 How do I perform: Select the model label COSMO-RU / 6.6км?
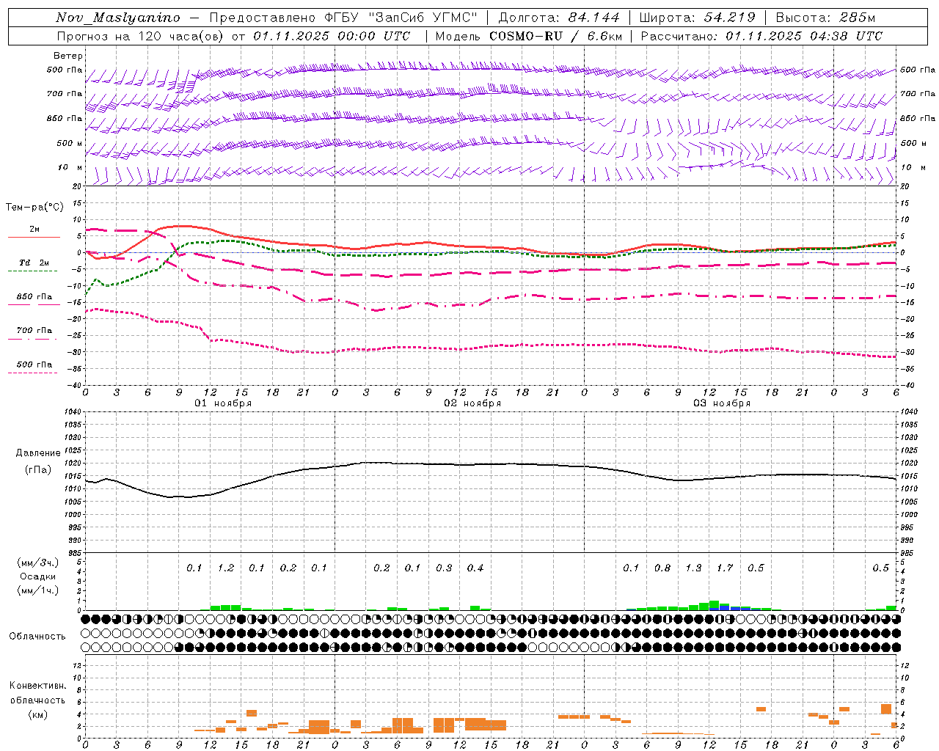(556, 36)
